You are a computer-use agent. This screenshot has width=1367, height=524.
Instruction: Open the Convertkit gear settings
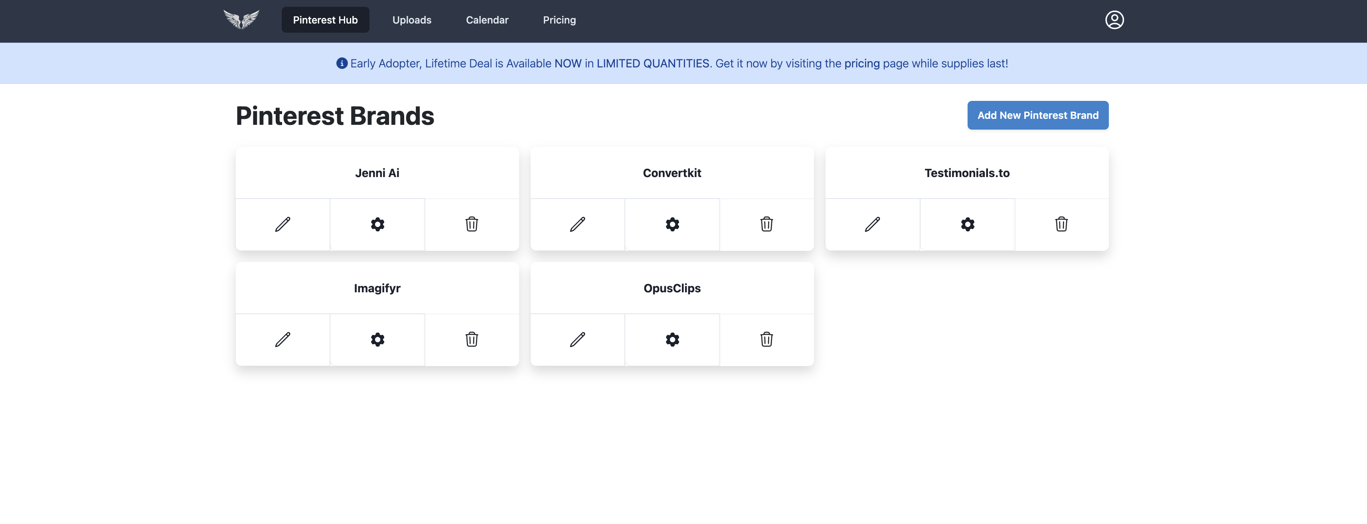click(672, 225)
